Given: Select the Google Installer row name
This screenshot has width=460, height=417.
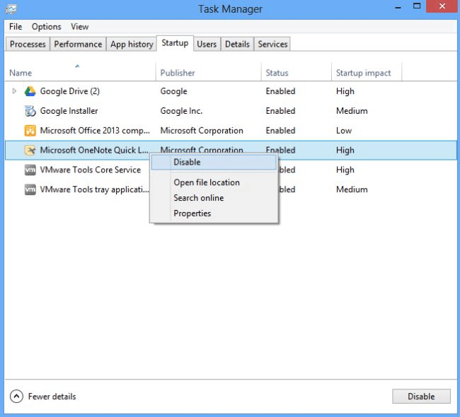Looking at the screenshot, I should 69,111.
